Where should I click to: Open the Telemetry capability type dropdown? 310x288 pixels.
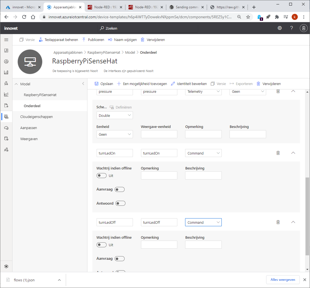[x=203, y=92]
